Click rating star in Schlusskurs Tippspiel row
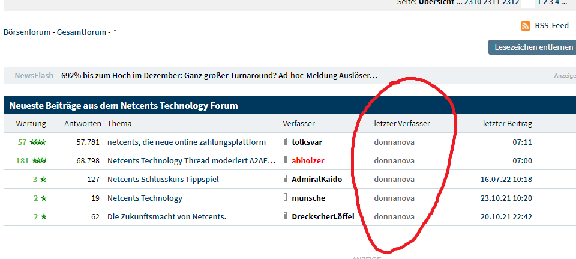 (43, 180)
